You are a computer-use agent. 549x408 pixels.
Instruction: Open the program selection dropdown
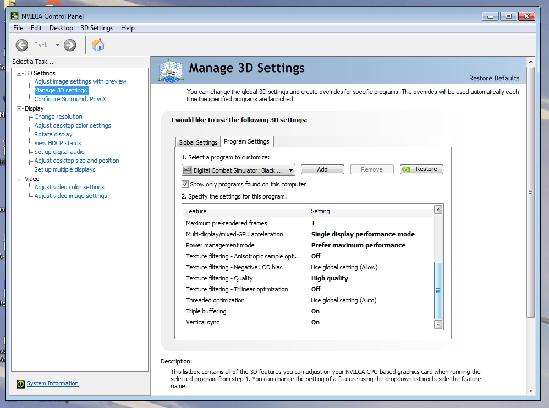click(238, 170)
